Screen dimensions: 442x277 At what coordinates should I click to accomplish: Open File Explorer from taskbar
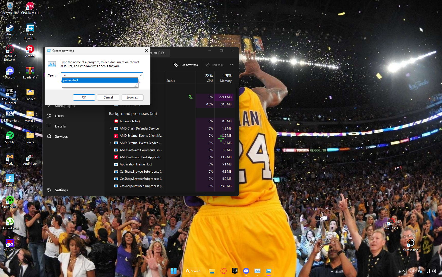[212, 271]
